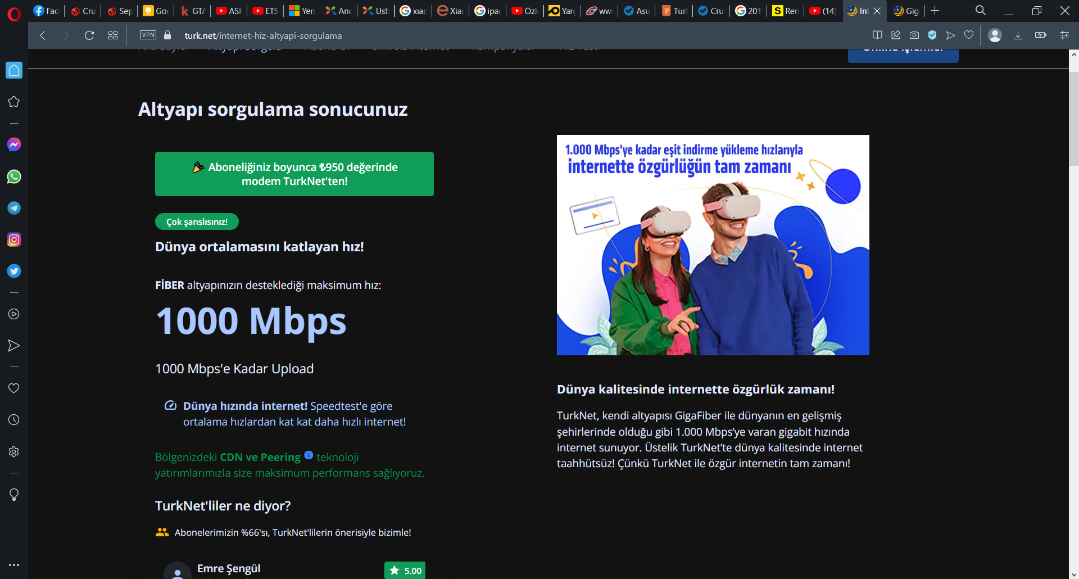Switch to the Gig tab
The image size is (1079, 579).
pyautogui.click(x=906, y=11)
